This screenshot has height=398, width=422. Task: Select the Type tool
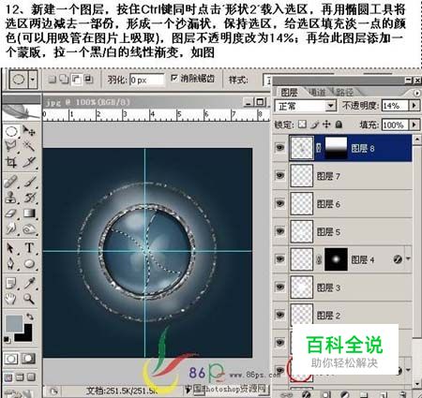point(29,248)
